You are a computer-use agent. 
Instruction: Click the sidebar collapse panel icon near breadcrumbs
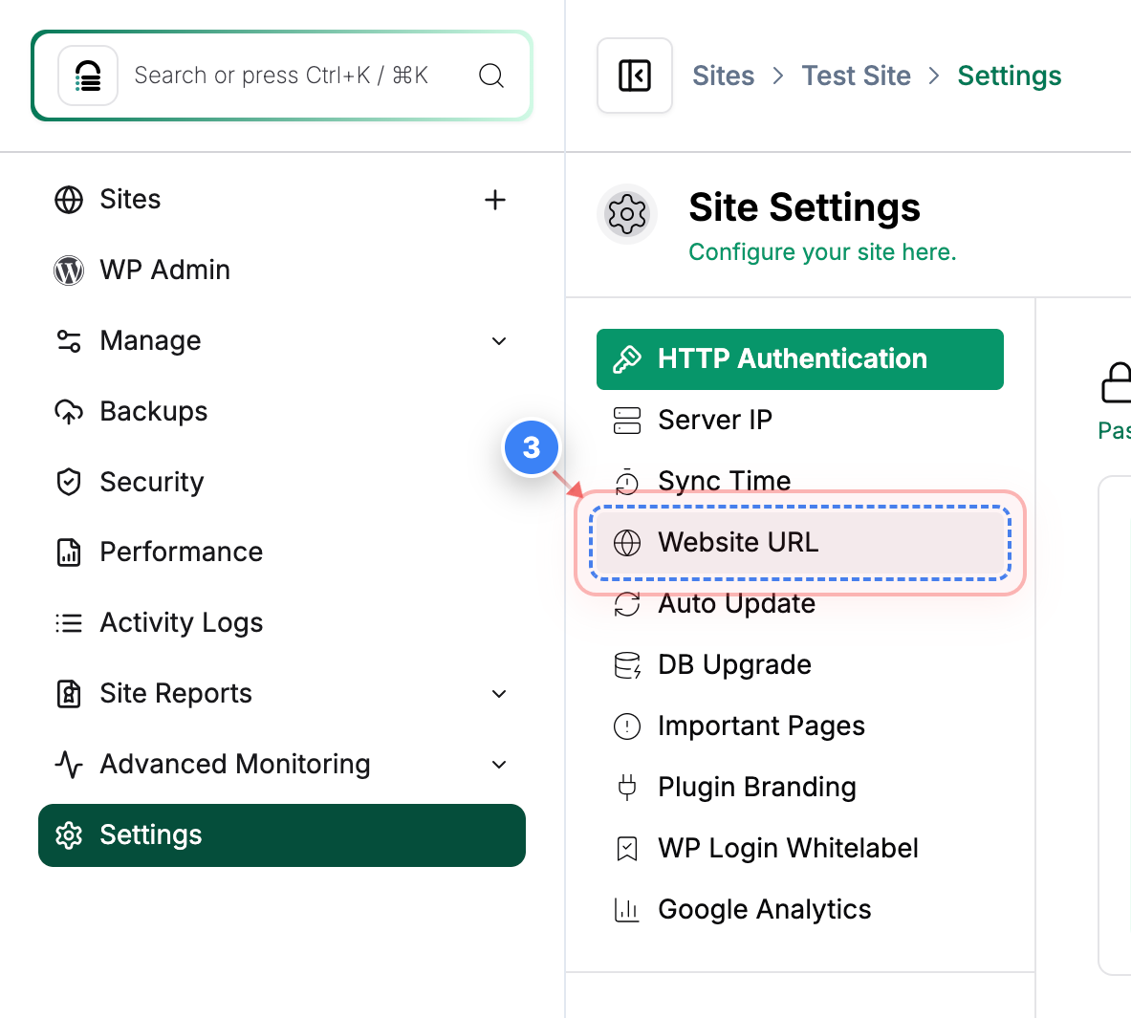pyautogui.click(x=634, y=75)
